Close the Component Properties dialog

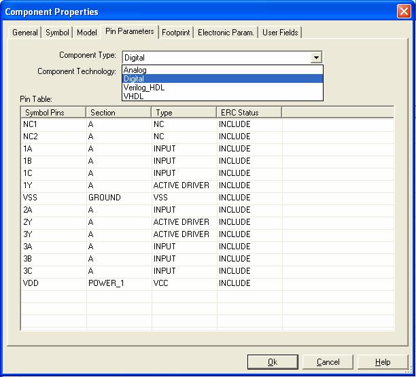point(403,12)
